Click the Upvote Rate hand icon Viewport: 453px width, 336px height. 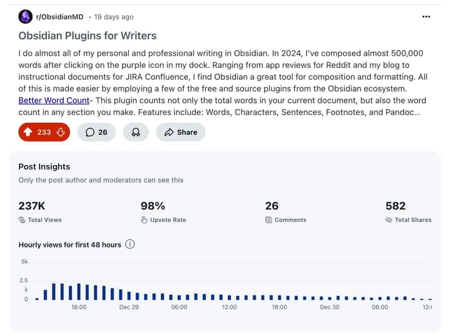144,220
